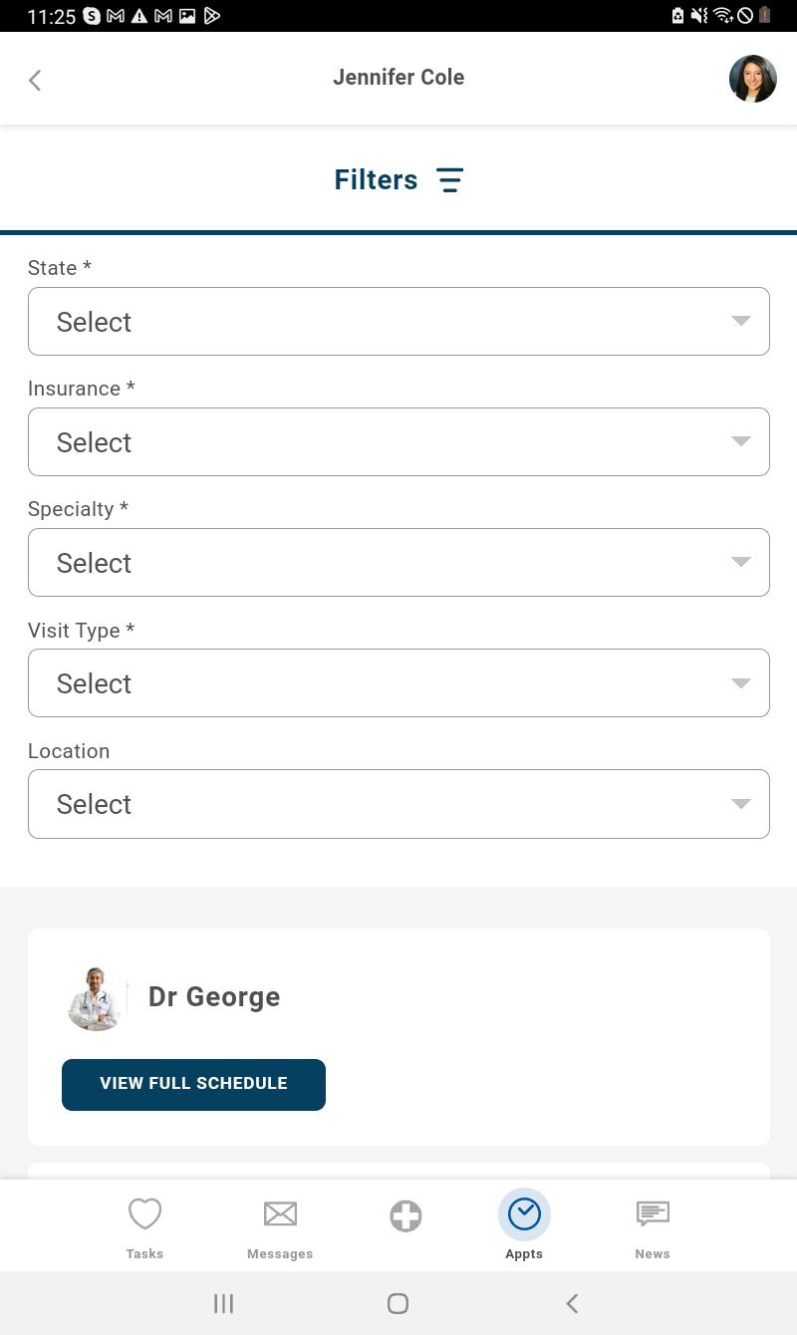Tap the back arrow in header
The height and width of the screenshot is (1335, 797).
point(35,80)
